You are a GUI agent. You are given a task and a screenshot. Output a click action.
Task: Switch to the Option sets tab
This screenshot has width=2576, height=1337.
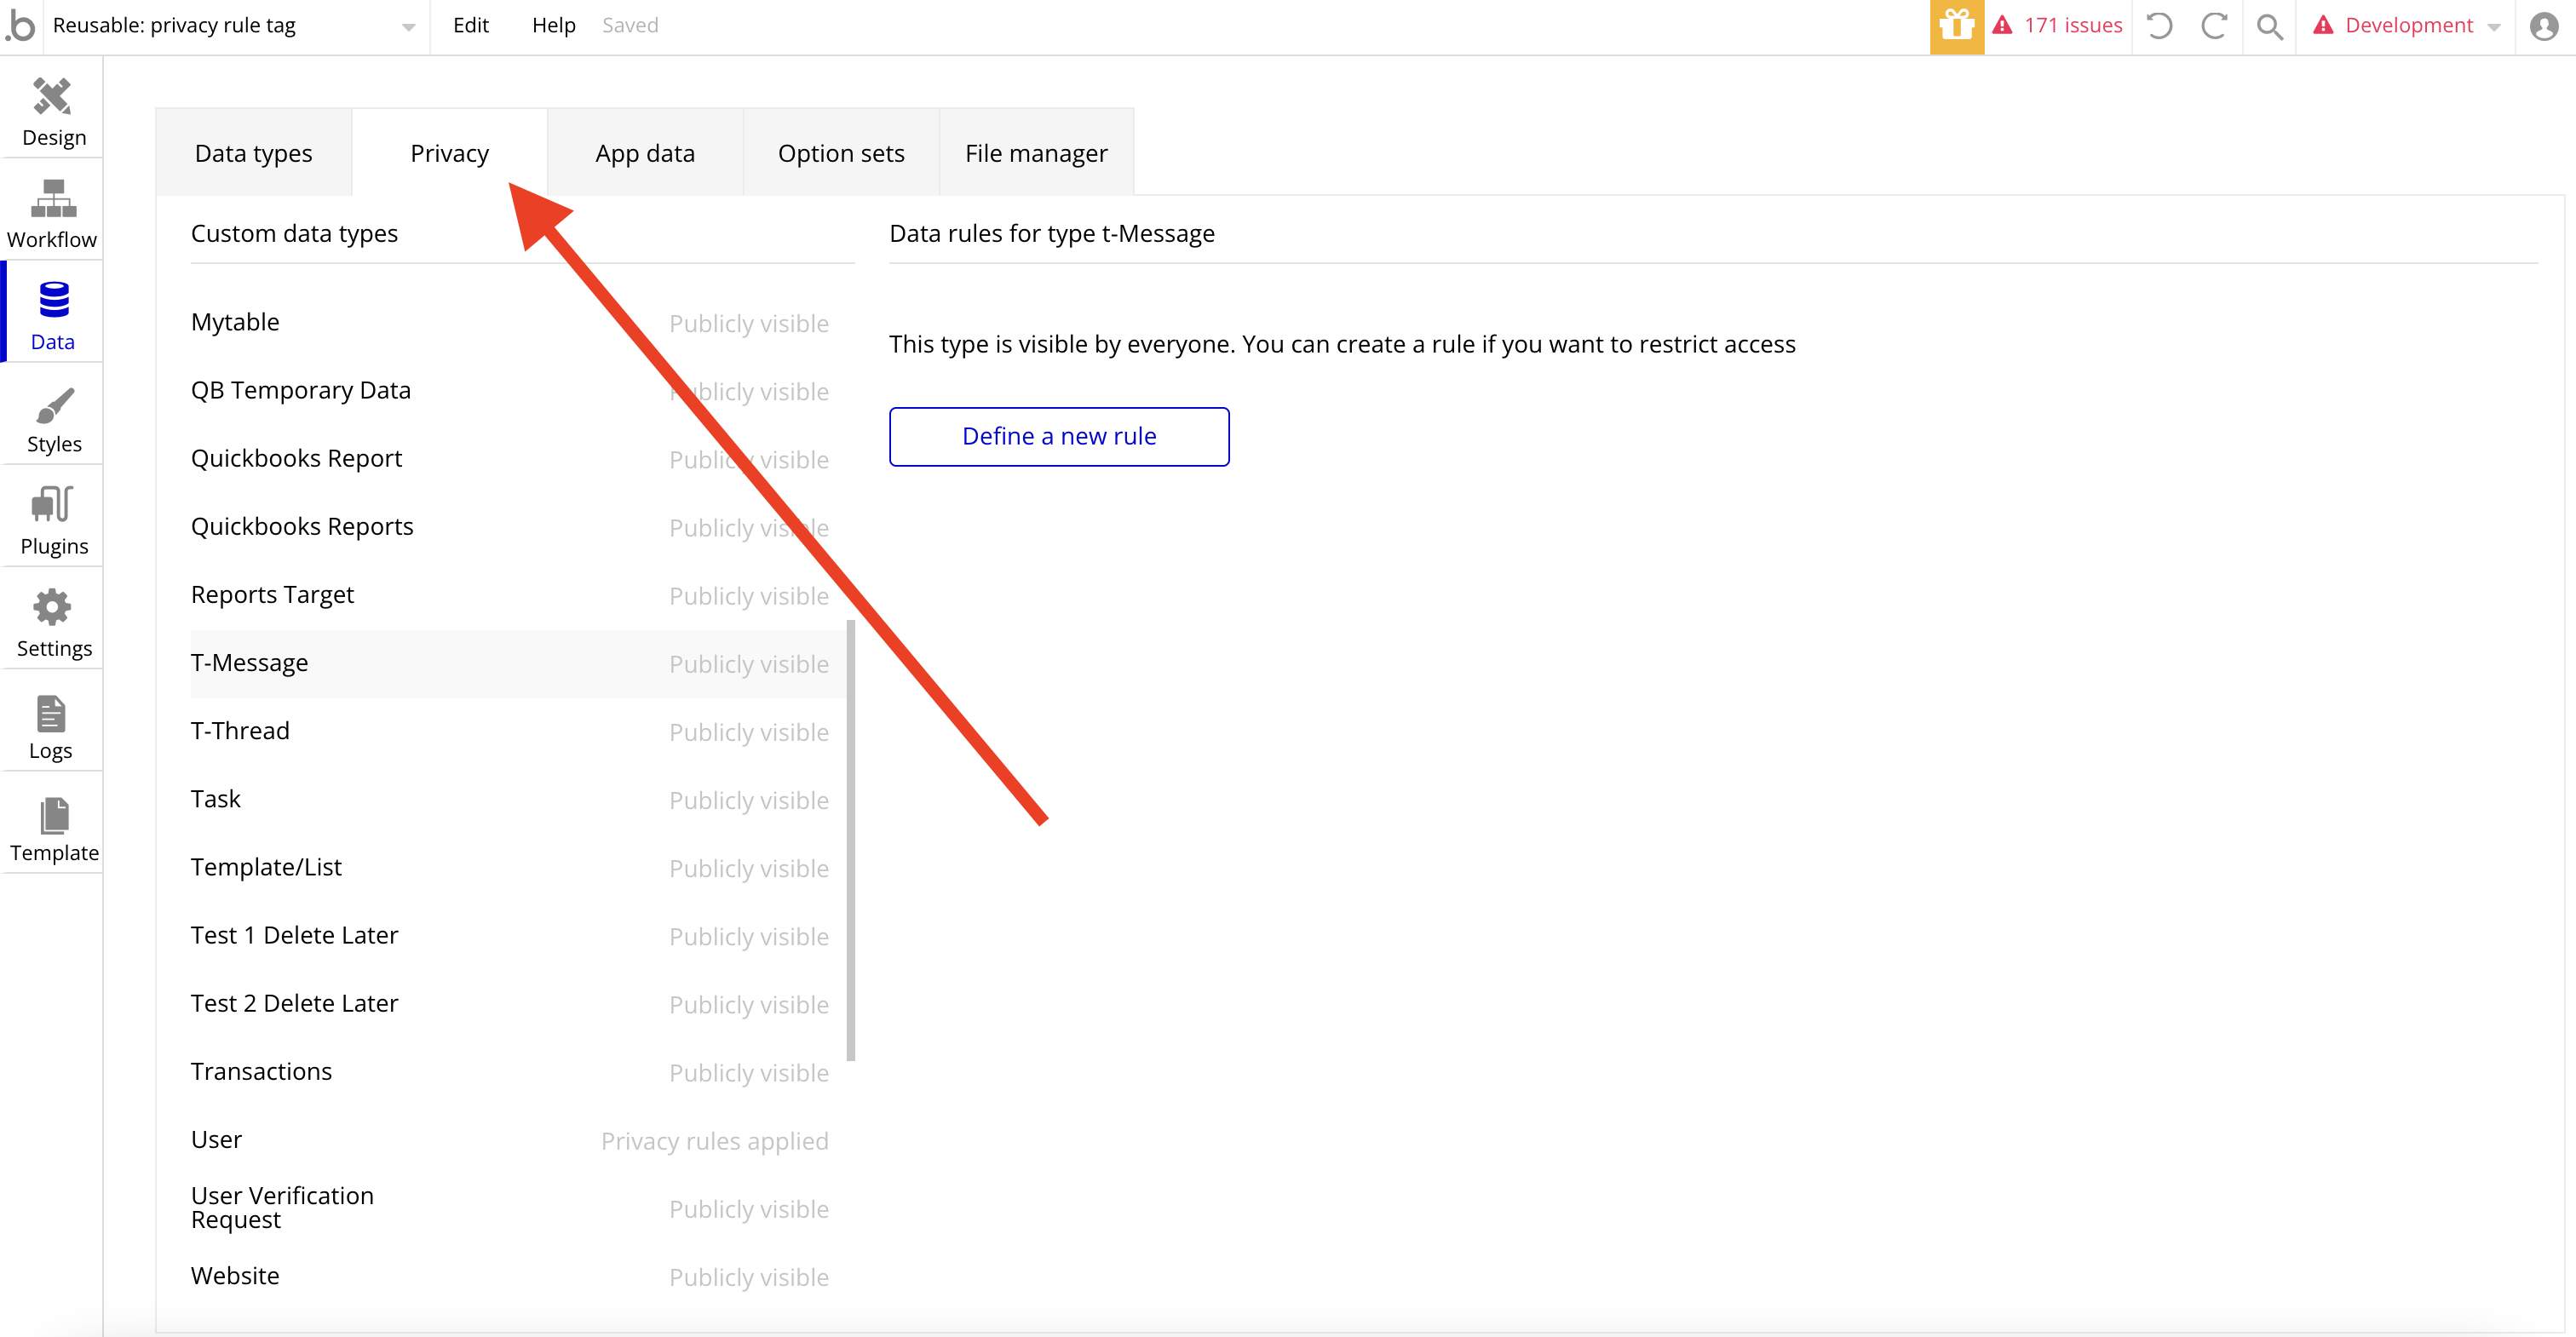pyautogui.click(x=840, y=153)
